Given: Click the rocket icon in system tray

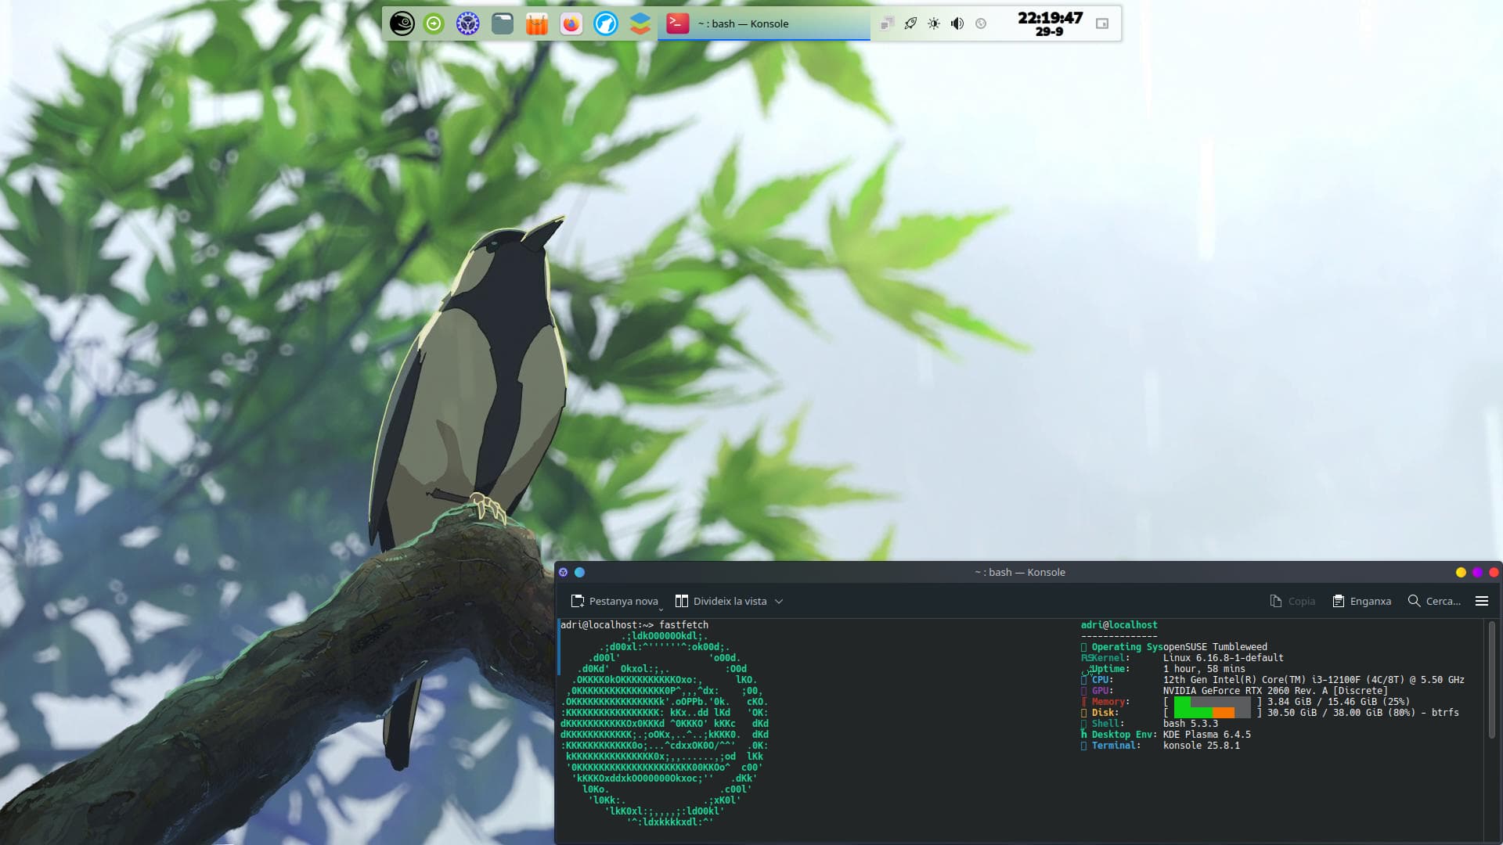Looking at the screenshot, I should 910,23.
